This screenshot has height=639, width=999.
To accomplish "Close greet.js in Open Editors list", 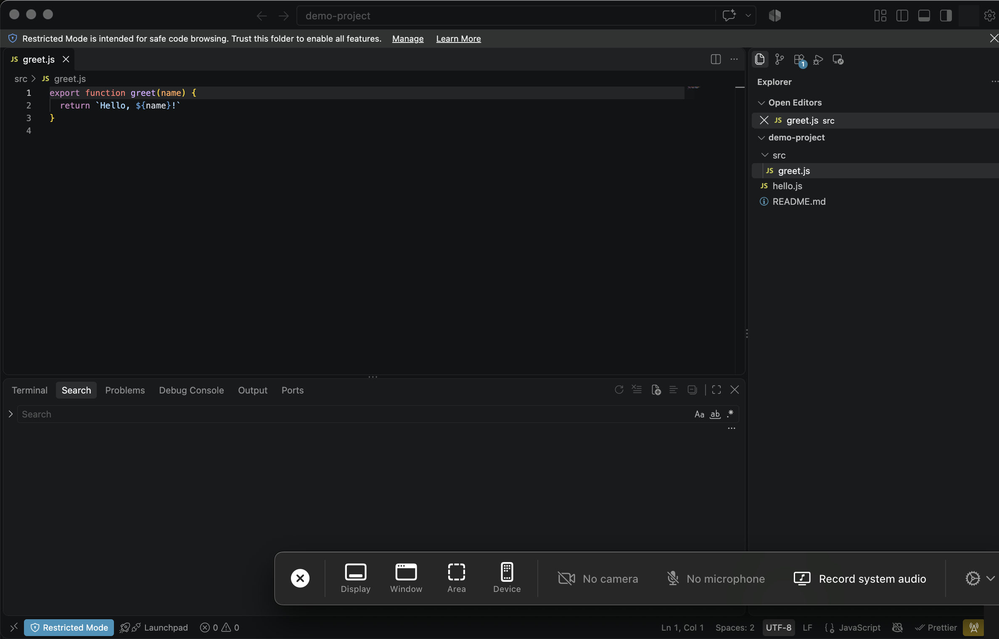I will click(x=764, y=120).
